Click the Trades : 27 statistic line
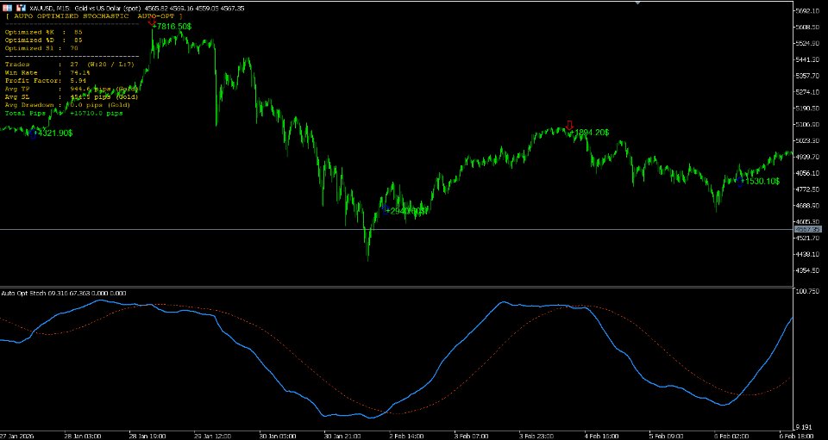 70,65
